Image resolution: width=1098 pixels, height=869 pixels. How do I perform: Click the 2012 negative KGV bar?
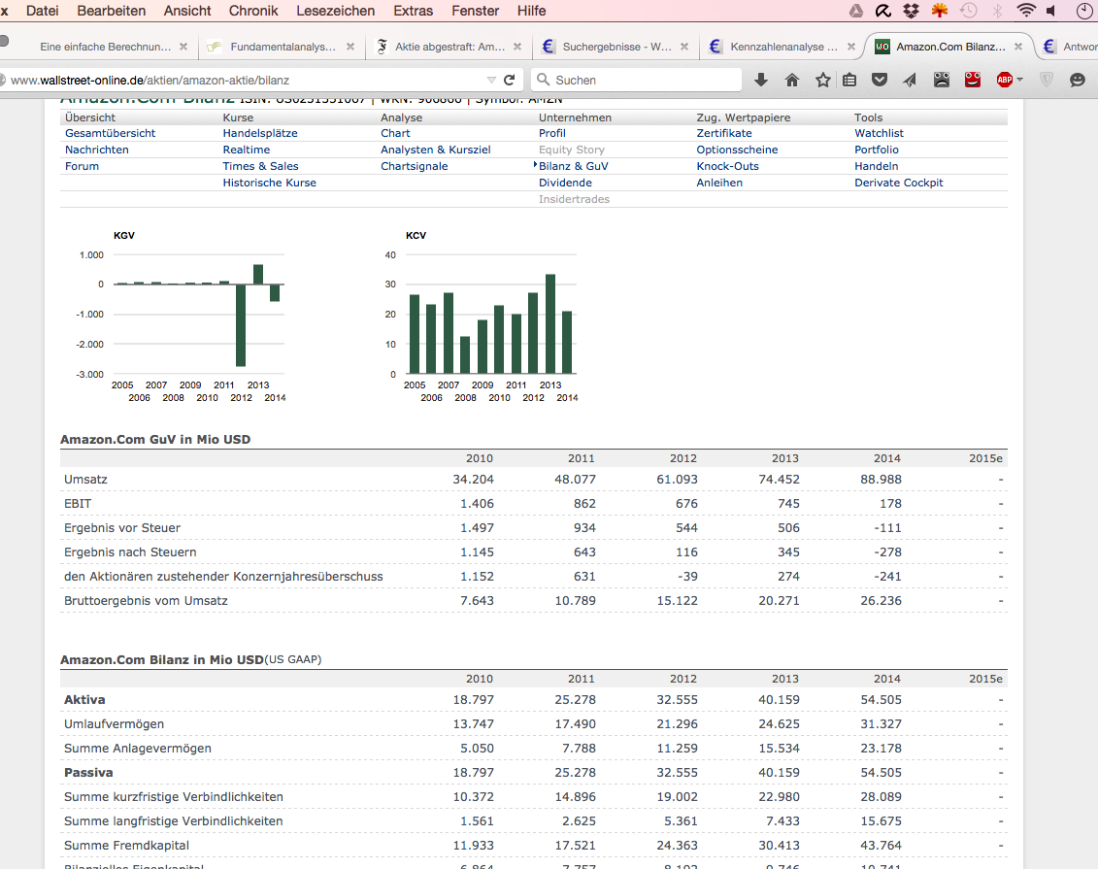click(241, 324)
